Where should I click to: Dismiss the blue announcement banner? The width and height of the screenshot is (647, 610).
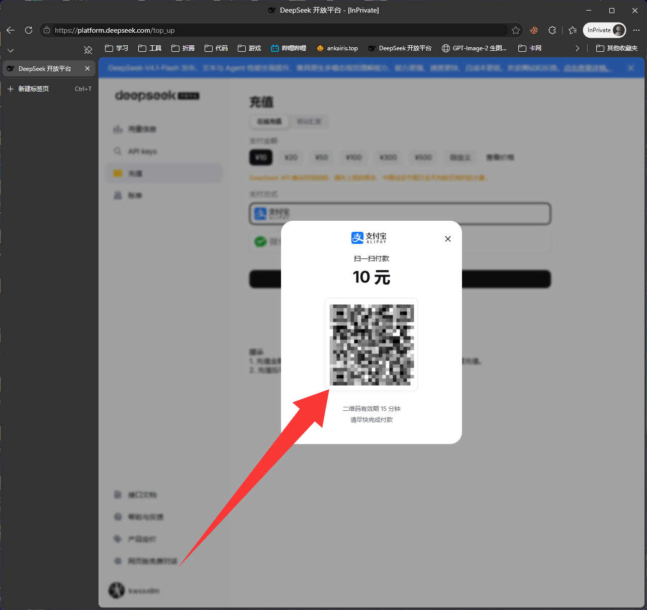tap(631, 68)
